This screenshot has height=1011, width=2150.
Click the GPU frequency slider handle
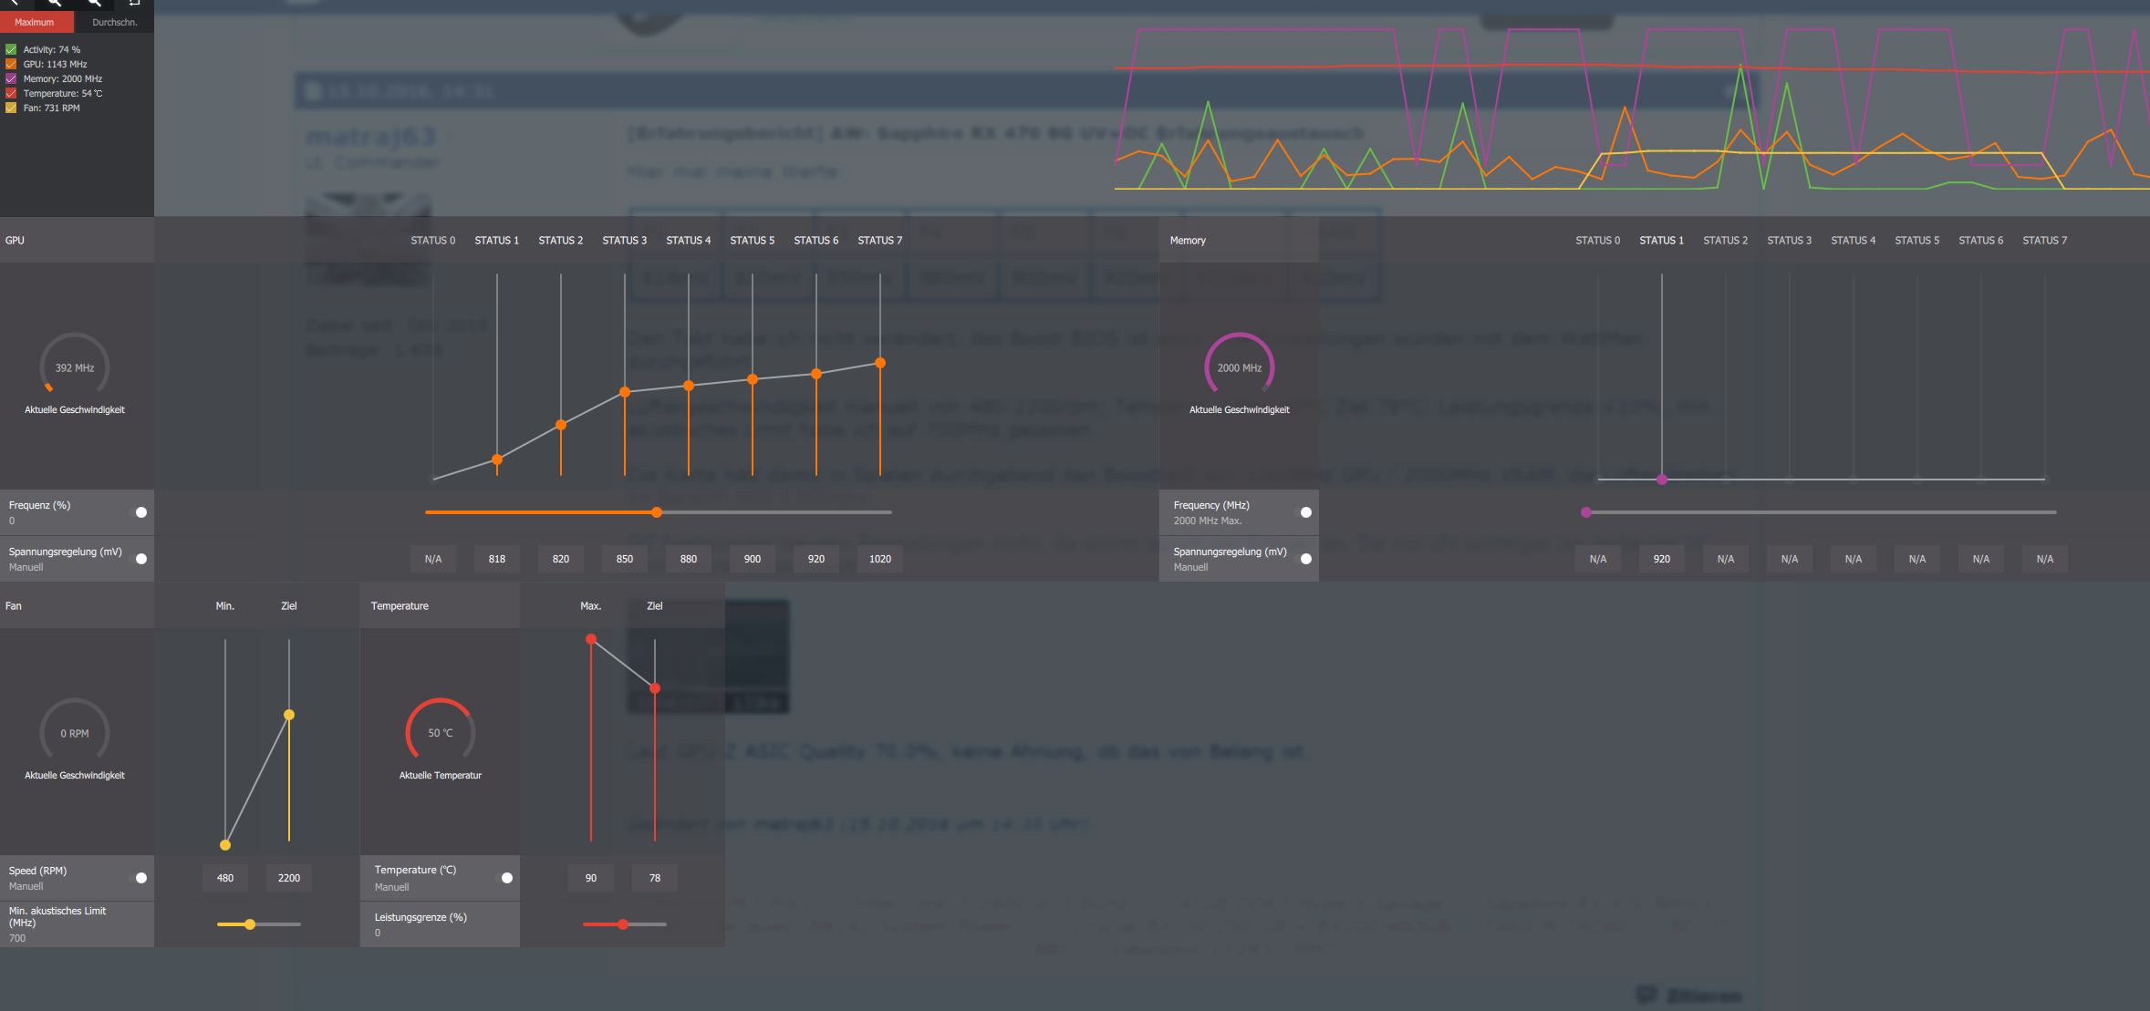click(x=657, y=512)
